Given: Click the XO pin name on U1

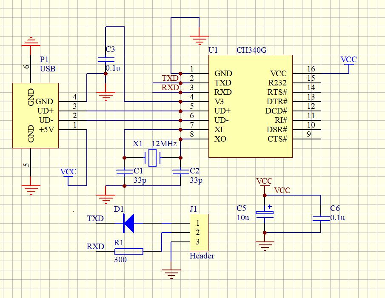Looking at the screenshot, I should 220,139.
